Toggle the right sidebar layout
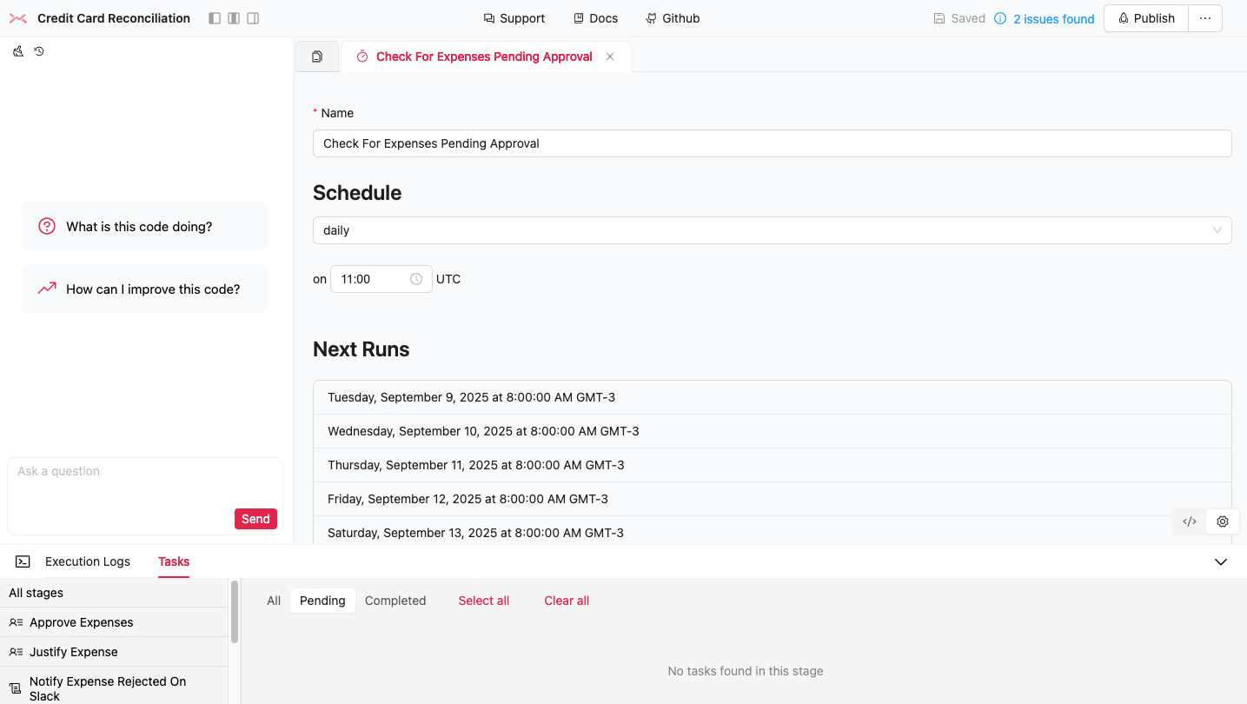The image size is (1247, 704). click(x=253, y=18)
